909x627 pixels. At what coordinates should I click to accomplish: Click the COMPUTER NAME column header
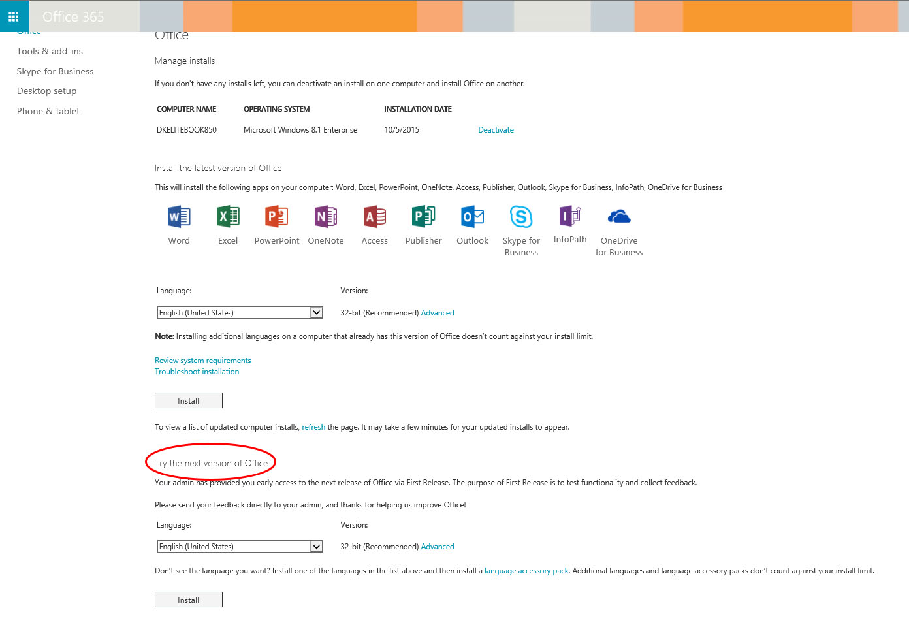[186, 109]
